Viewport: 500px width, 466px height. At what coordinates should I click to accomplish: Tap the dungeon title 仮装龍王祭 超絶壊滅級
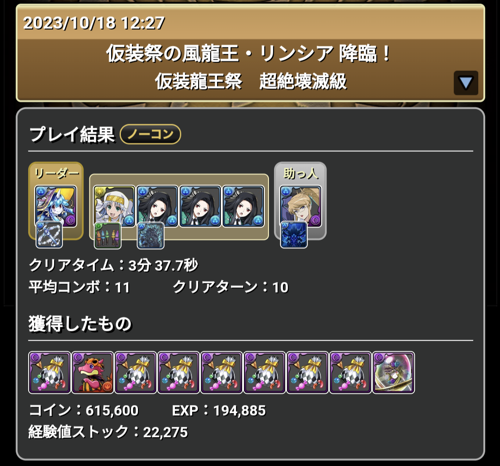[x=250, y=81]
